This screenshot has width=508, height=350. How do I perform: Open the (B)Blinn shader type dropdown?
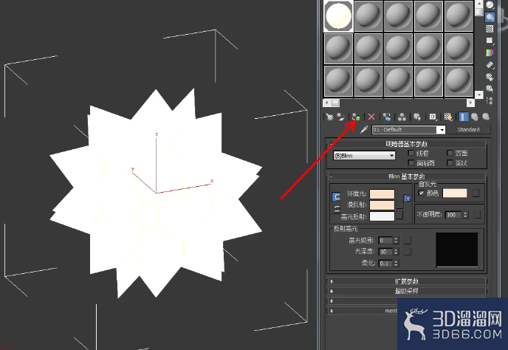(364, 156)
